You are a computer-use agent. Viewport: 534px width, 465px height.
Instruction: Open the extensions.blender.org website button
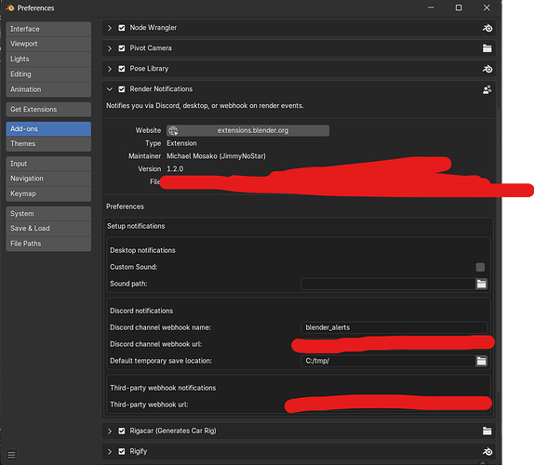[x=247, y=131]
